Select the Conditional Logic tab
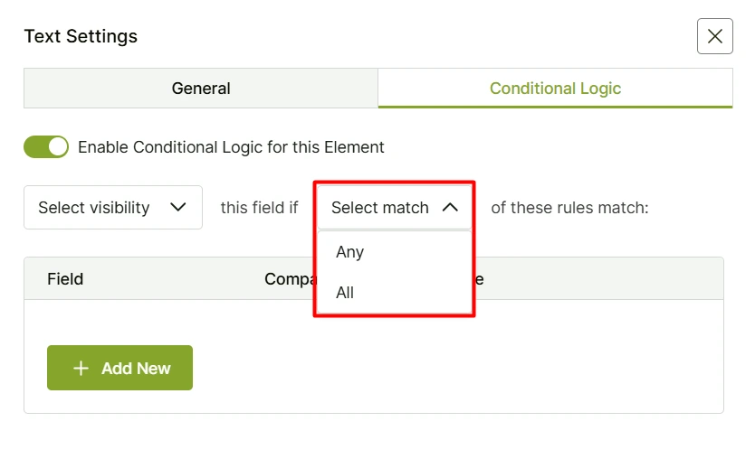755x459 pixels. (555, 89)
